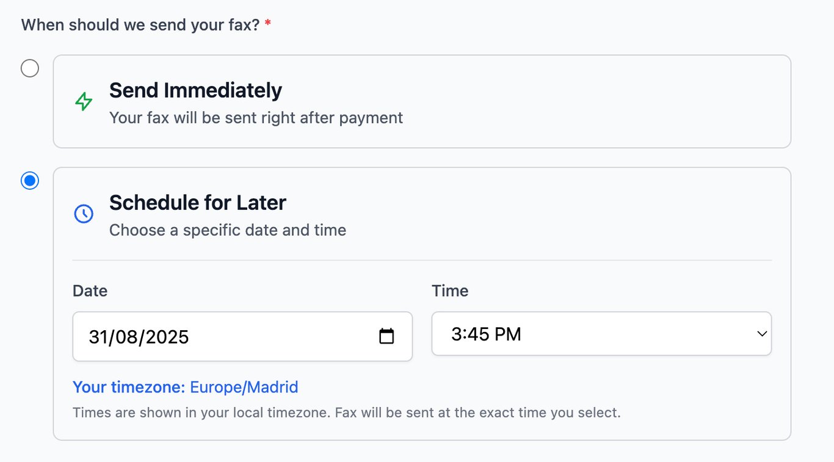Click the Send Immediately heading
834x462 pixels.
(195, 90)
